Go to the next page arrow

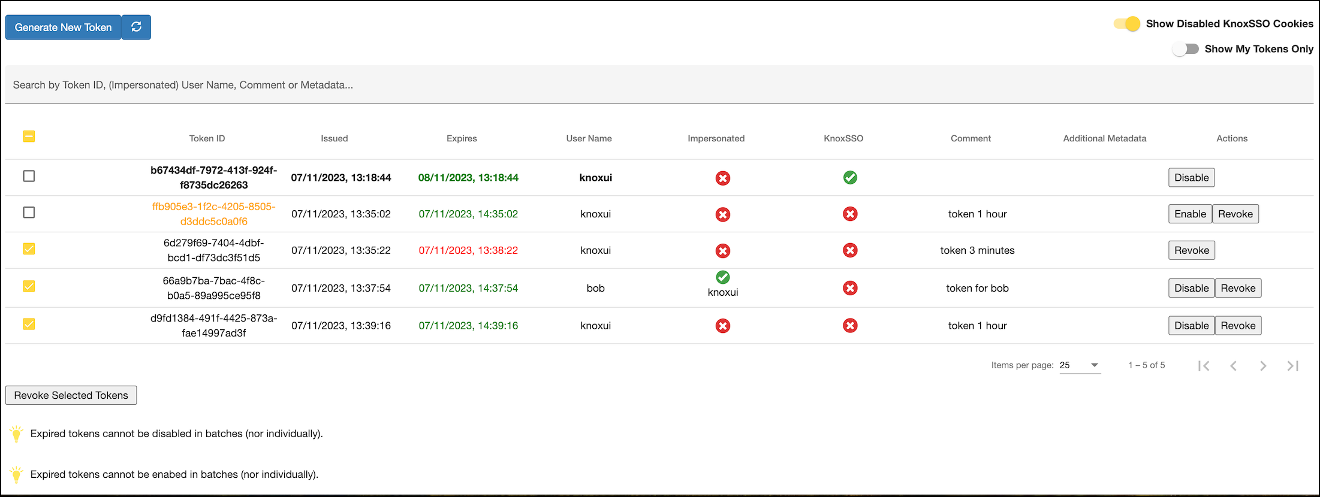1262,366
